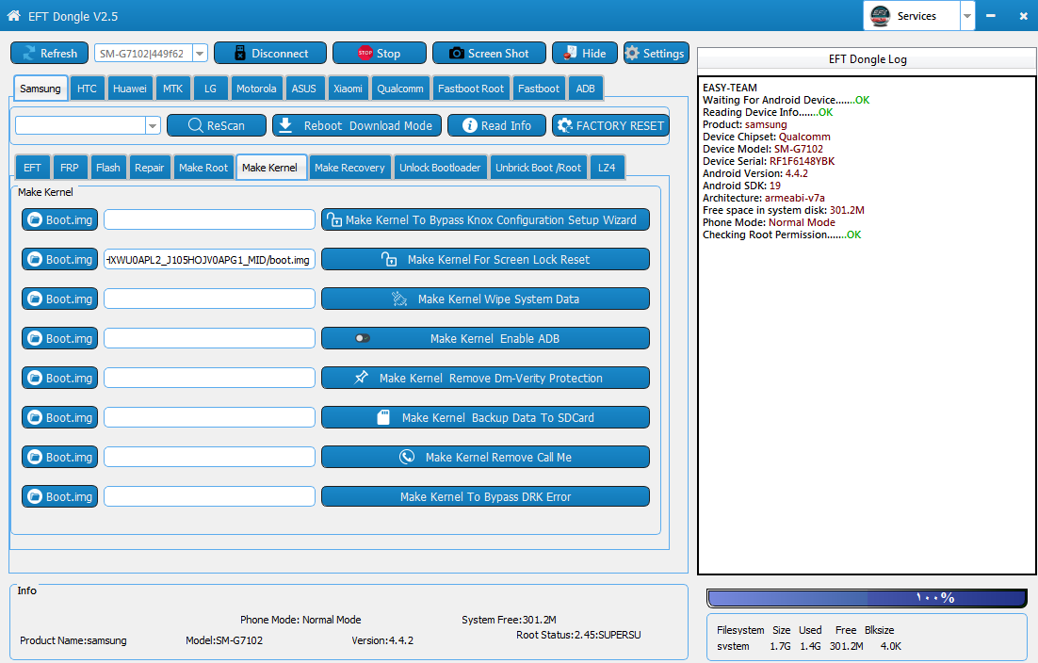The height and width of the screenshot is (663, 1038).
Task: Click Boot.img button for Enable ADB row
Action: click(x=59, y=338)
